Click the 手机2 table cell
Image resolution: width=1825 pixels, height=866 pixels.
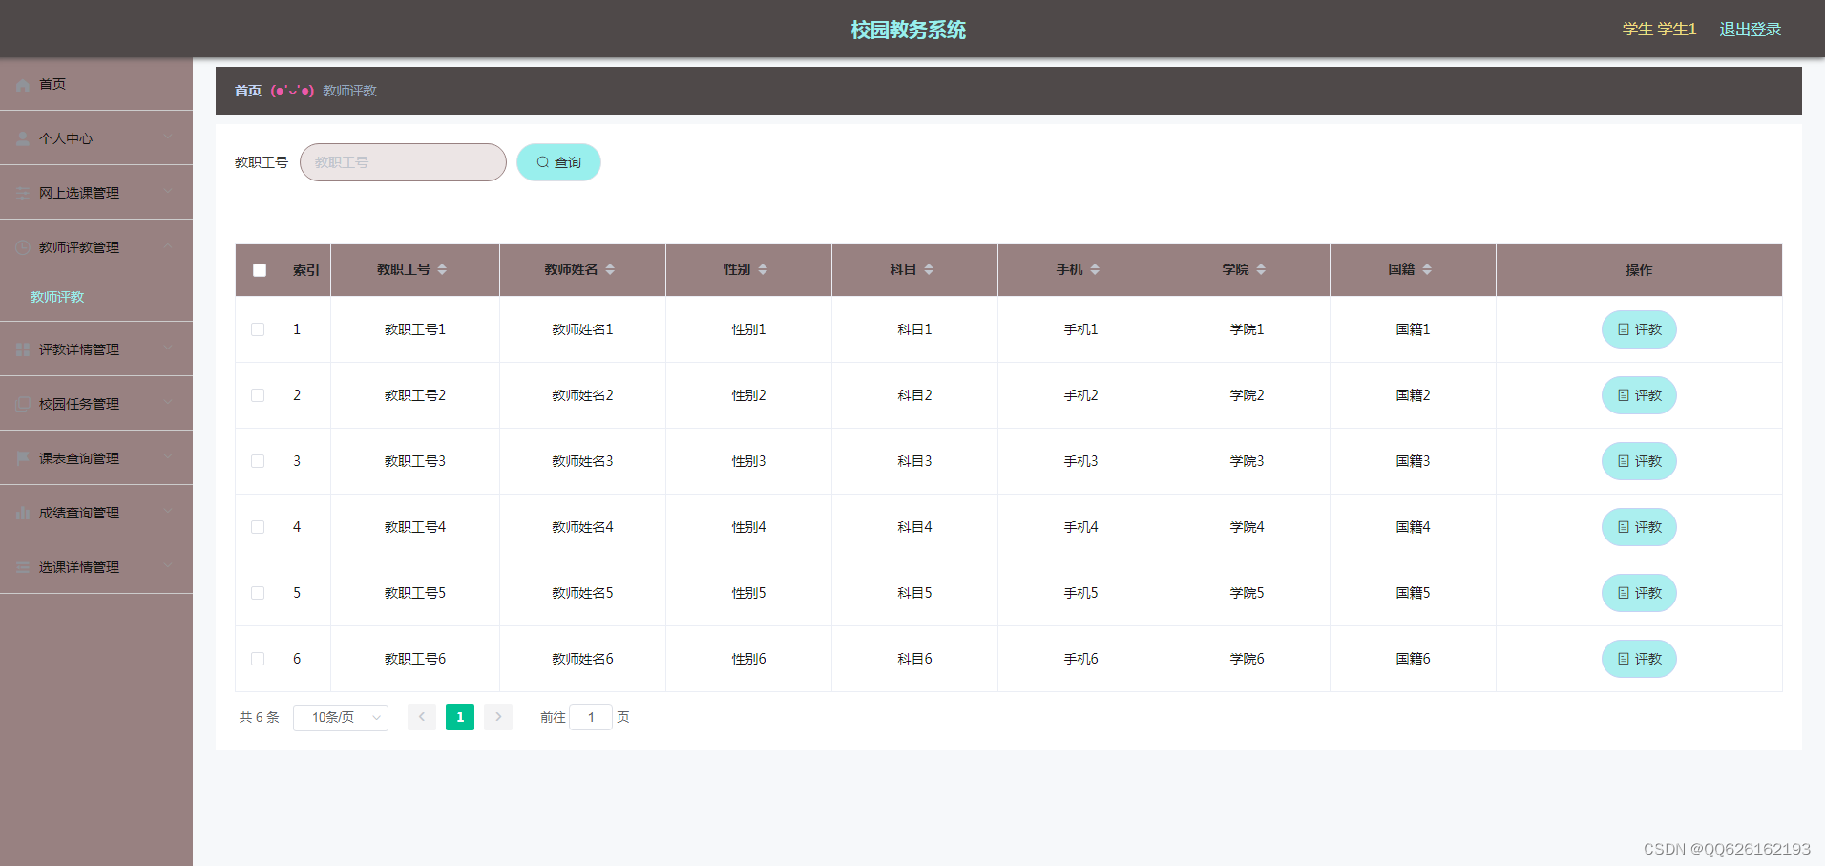pyautogui.click(x=1080, y=395)
